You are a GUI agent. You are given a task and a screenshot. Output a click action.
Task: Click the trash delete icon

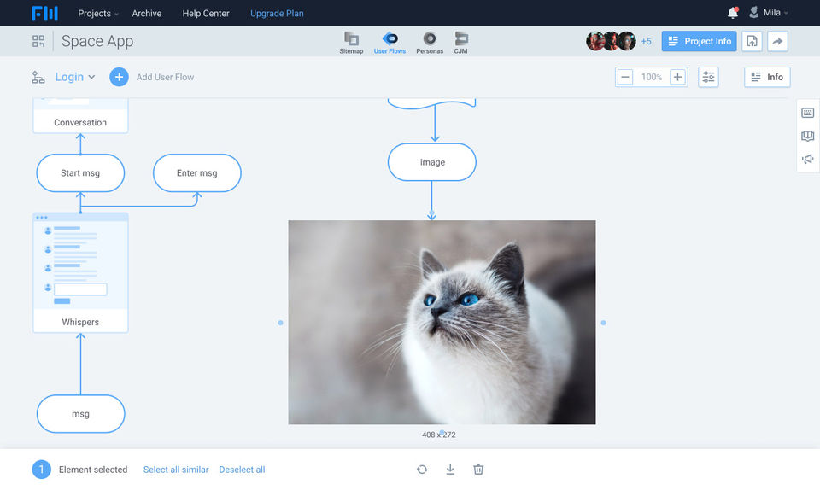[x=478, y=470]
